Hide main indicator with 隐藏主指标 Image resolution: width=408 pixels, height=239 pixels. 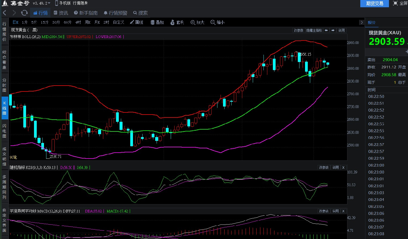point(314,30)
